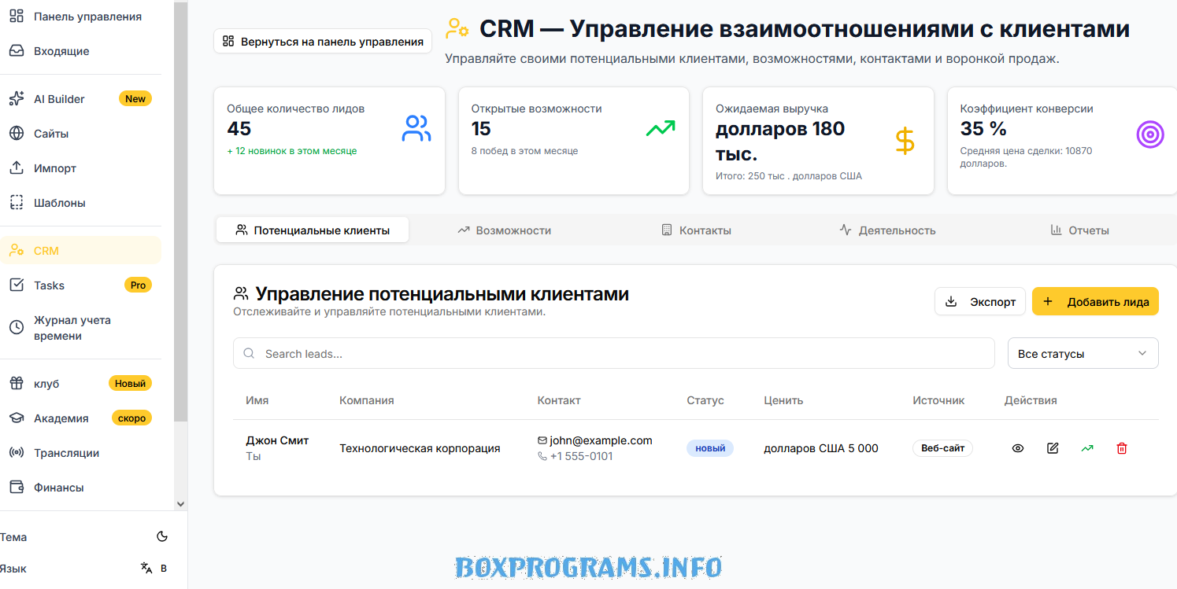Click the Search leads input field
The width and height of the screenshot is (1177, 589).
point(614,354)
